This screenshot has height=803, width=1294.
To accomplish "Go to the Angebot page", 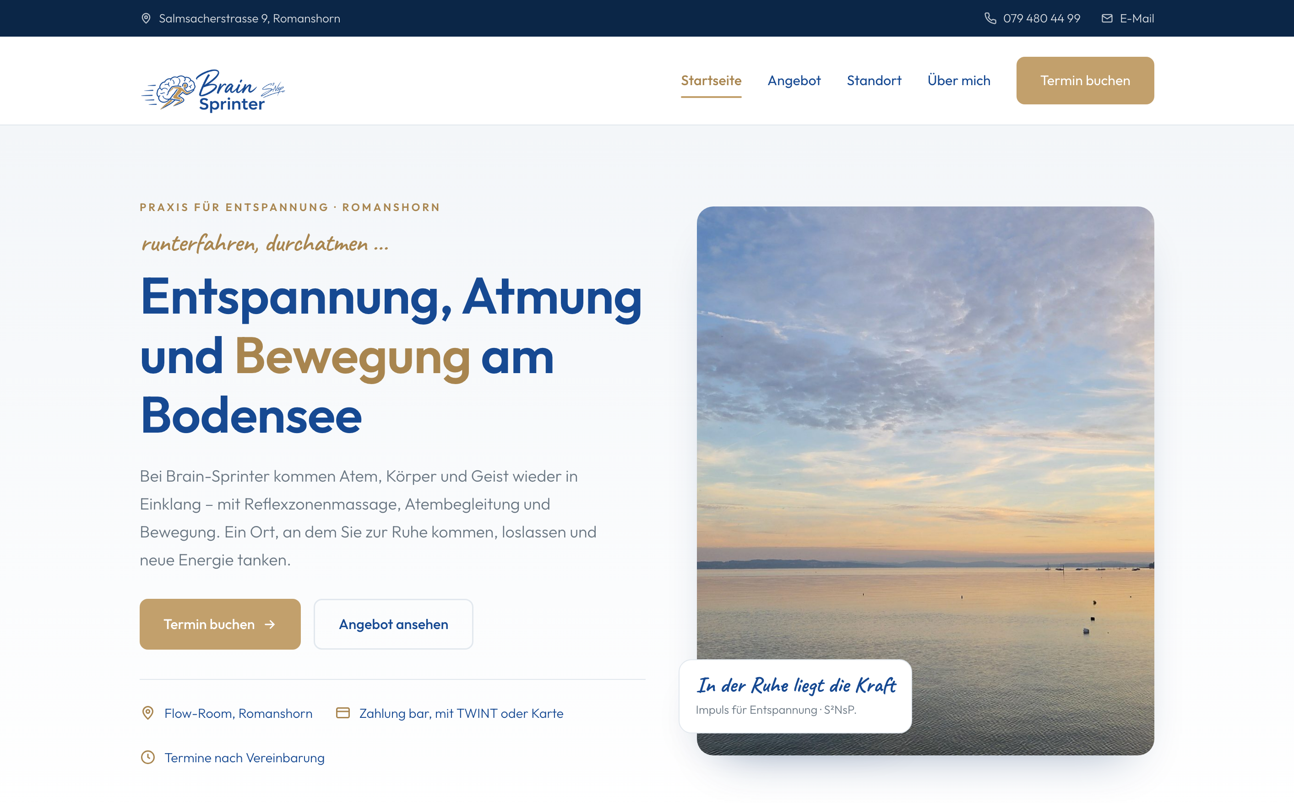I will (x=794, y=81).
